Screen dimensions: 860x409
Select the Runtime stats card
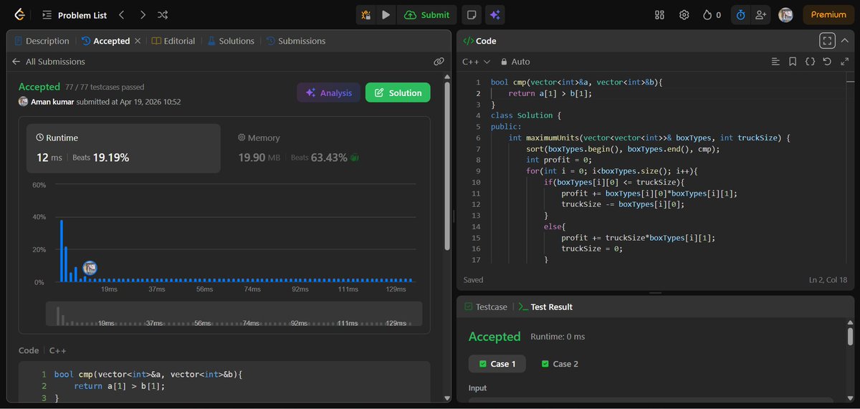pyautogui.click(x=123, y=148)
